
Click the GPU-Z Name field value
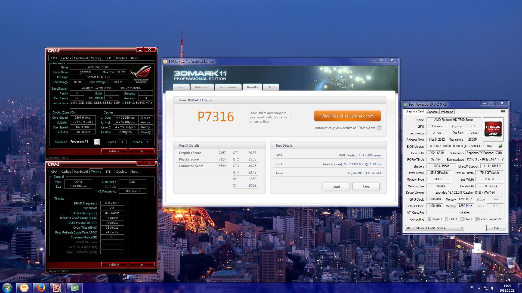click(453, 120)
